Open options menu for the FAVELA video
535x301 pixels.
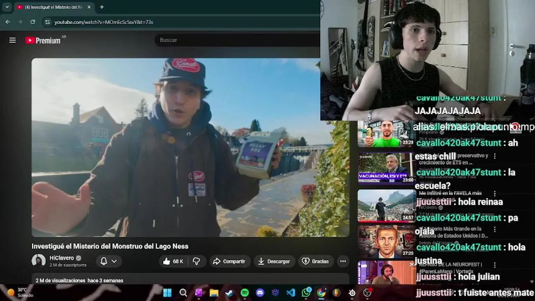[x=495, y=194]
